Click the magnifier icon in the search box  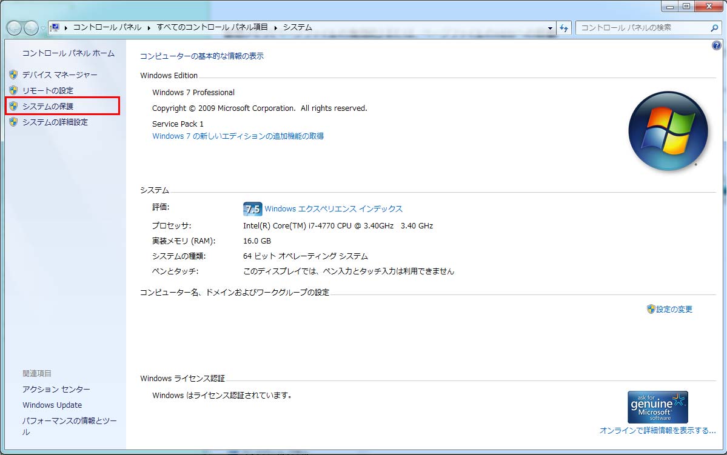(714, 28)
